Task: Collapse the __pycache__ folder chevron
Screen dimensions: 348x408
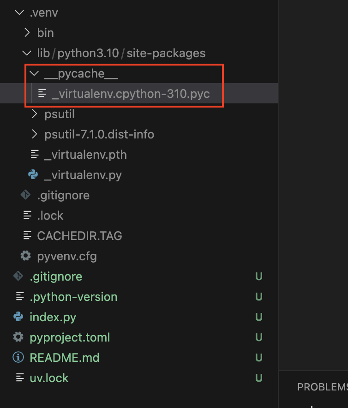Action: click(34, 73)
